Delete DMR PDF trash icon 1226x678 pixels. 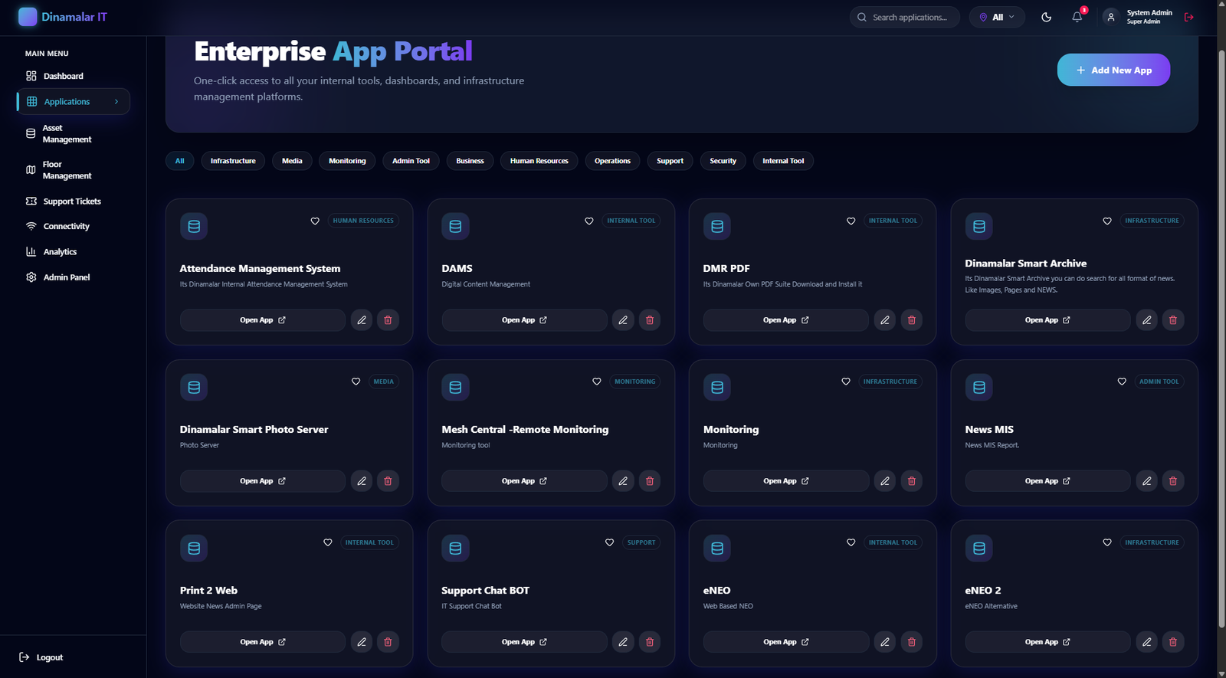click(x=912, y=320)
